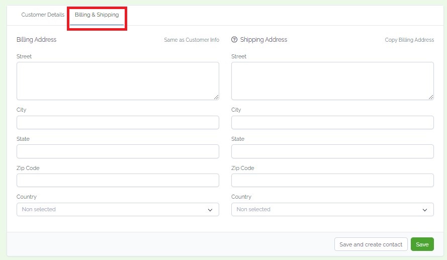
Task: Expand the shipping Country dropdown chevron
Action: pos(425,210)
